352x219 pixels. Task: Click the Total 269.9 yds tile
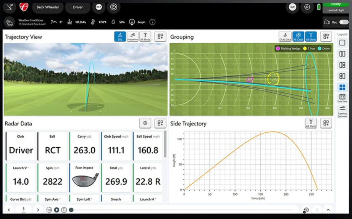[116, 178]
